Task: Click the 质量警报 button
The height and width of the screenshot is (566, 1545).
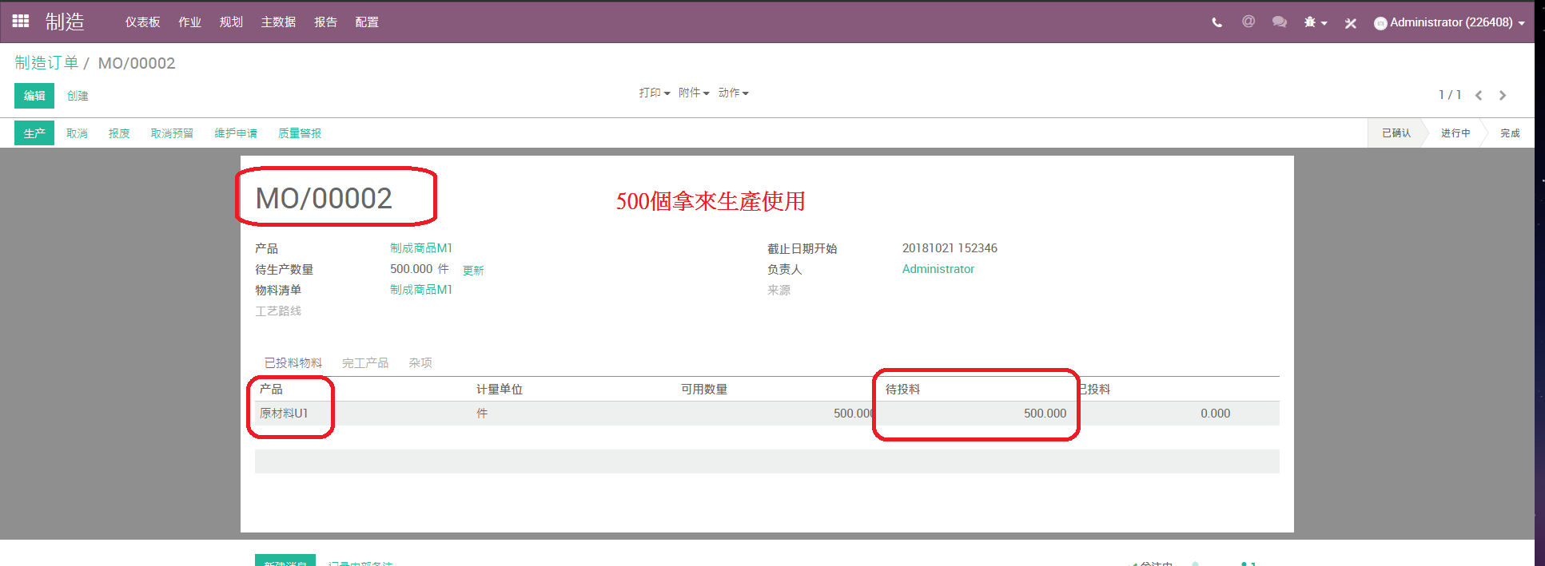Action: point(300,133)
